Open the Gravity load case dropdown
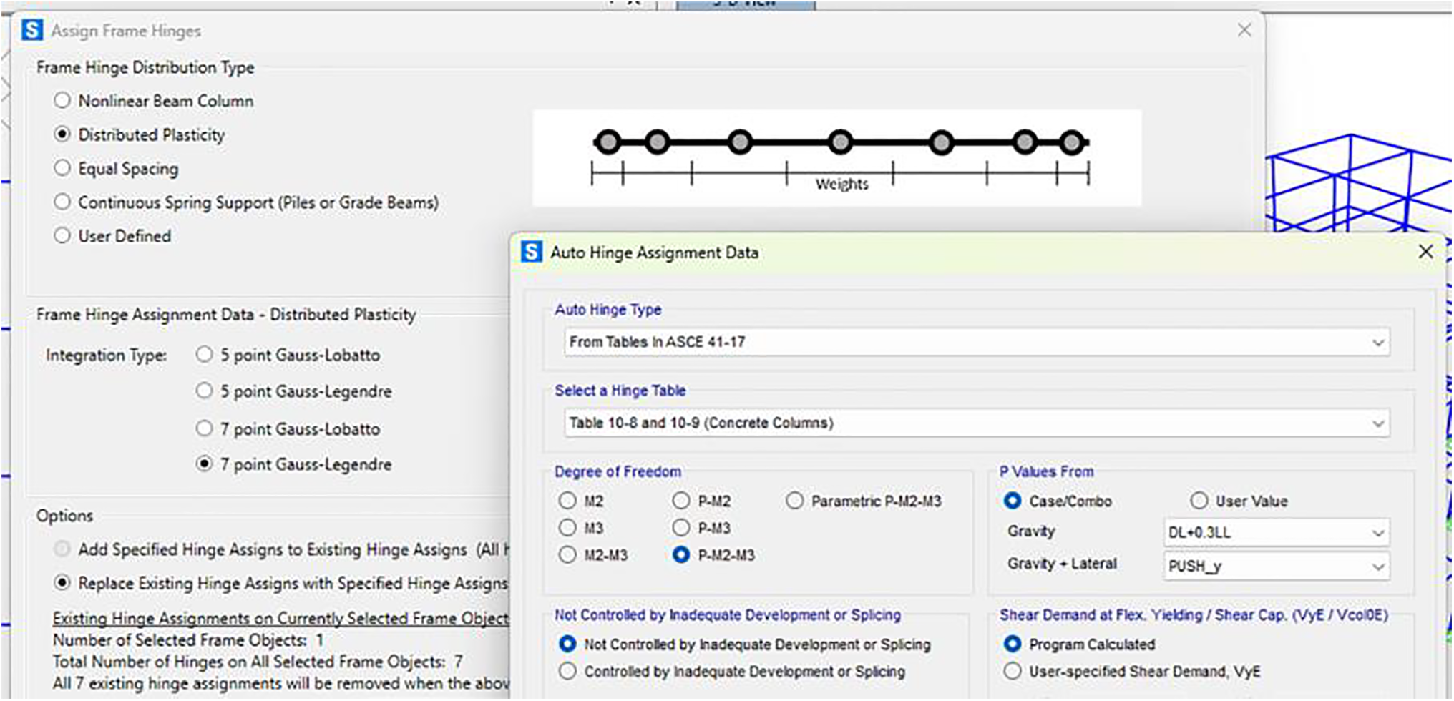 [1276, 533]
